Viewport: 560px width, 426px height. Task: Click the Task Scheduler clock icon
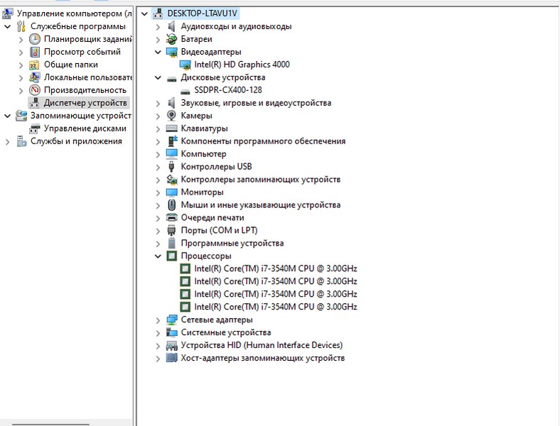click(35, 39)
